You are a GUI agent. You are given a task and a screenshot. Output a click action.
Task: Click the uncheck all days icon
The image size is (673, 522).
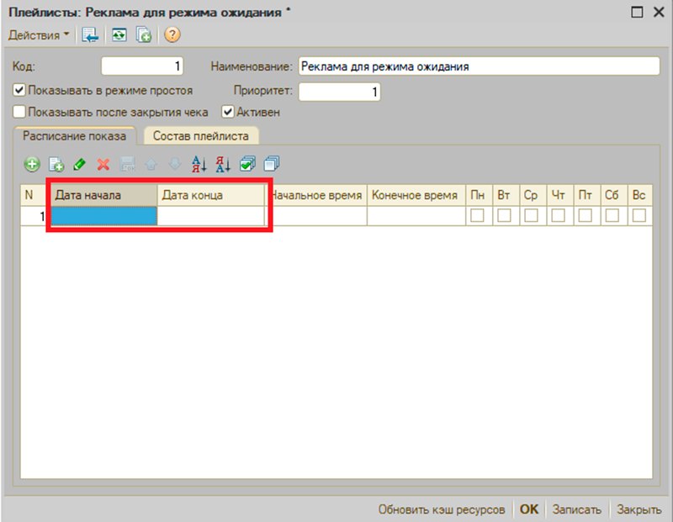pos(271,164)
